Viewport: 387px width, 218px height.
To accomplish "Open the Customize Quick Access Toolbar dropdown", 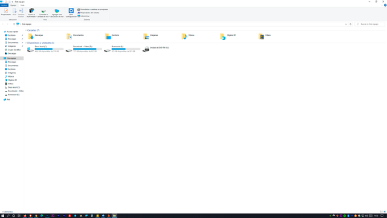I will pos(12,2).
